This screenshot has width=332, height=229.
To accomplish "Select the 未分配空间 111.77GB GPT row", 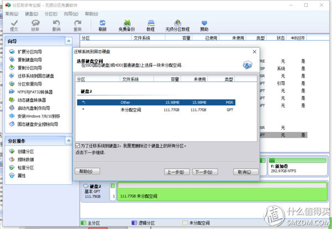I will 156,110.
